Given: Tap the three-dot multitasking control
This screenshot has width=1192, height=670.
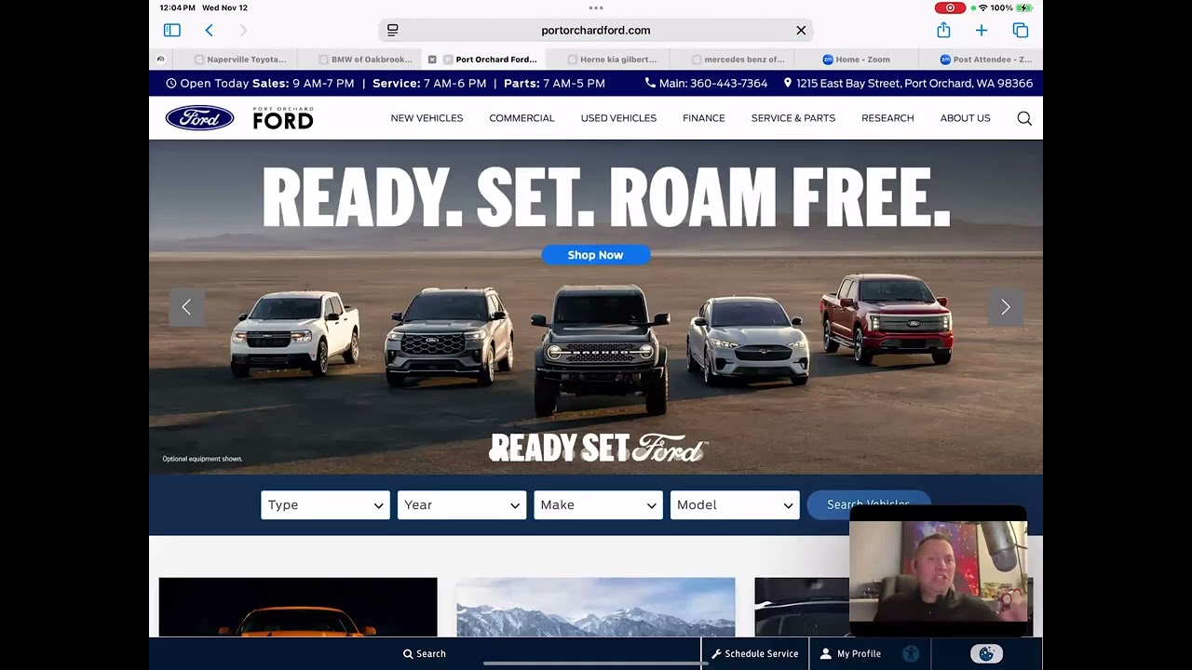Looking at the screenshot, I should (x=596, y=7).
